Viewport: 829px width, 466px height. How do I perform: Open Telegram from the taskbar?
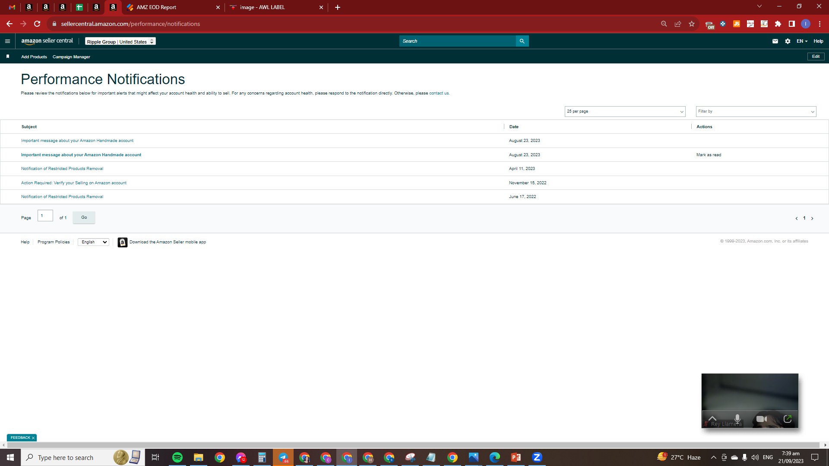coord(283,457)
